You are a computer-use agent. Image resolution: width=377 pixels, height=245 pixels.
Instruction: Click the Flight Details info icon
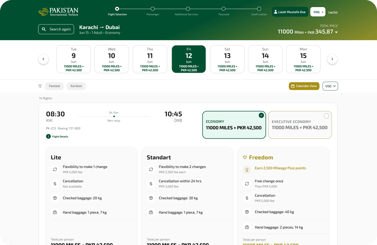point(48,136)
